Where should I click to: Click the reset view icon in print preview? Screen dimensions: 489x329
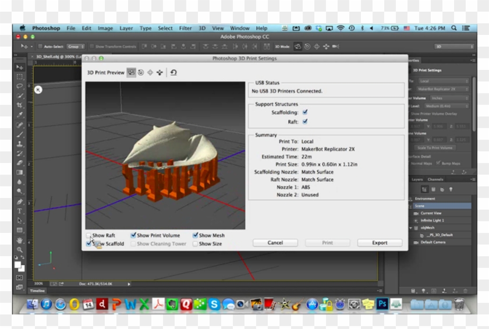pyautogui.click(x=173, y=73)
